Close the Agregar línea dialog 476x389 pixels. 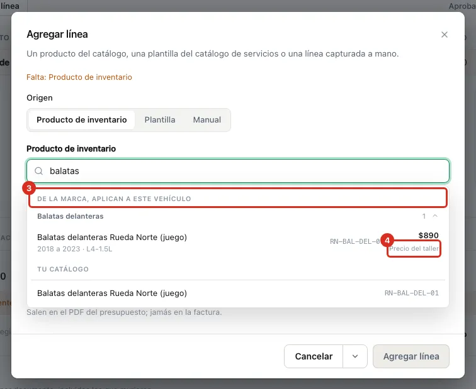444,35
